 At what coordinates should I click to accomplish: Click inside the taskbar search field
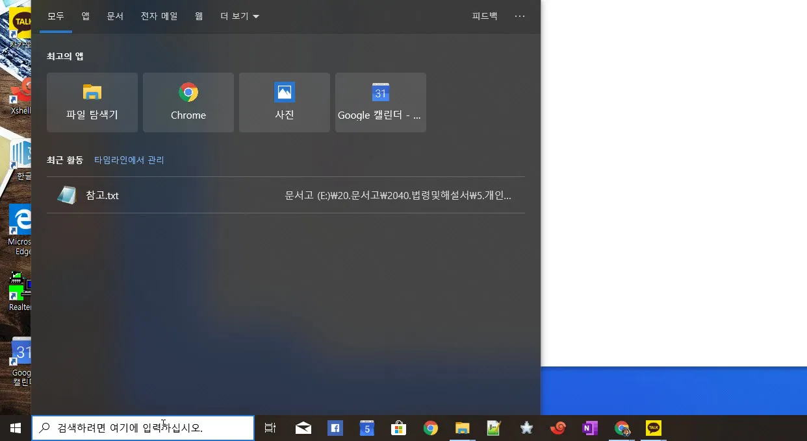click(143, 427)
